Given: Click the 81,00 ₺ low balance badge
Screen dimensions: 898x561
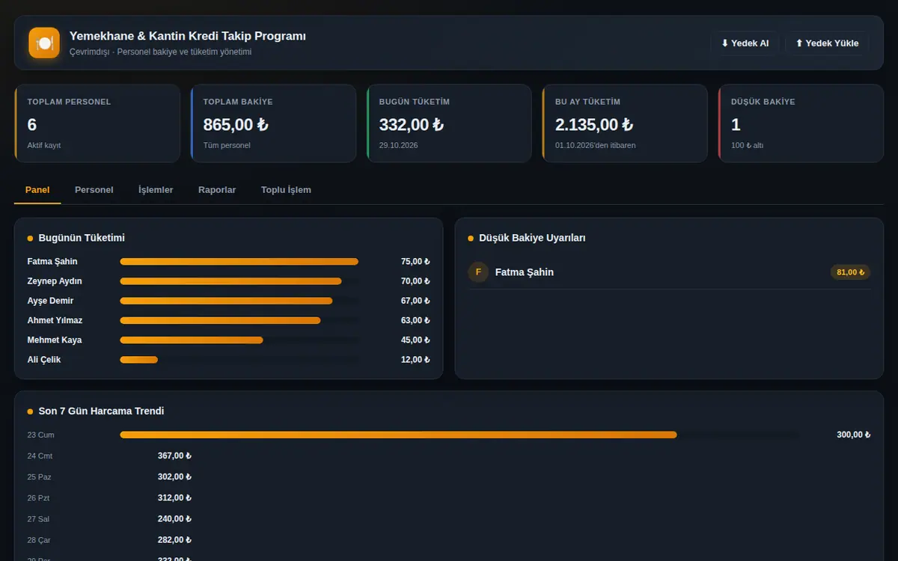Looking at the screenshot, I should click(x=851, y=272).
